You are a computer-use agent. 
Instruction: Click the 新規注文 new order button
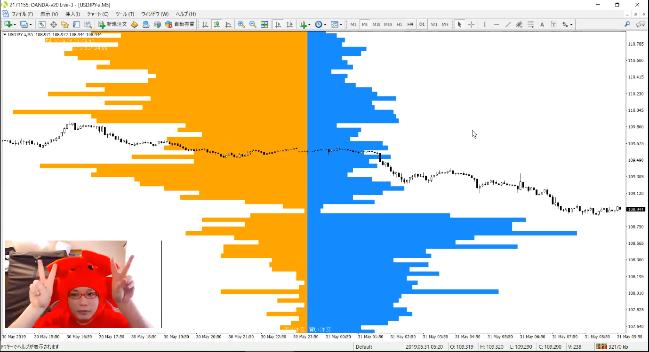point(112,24)
